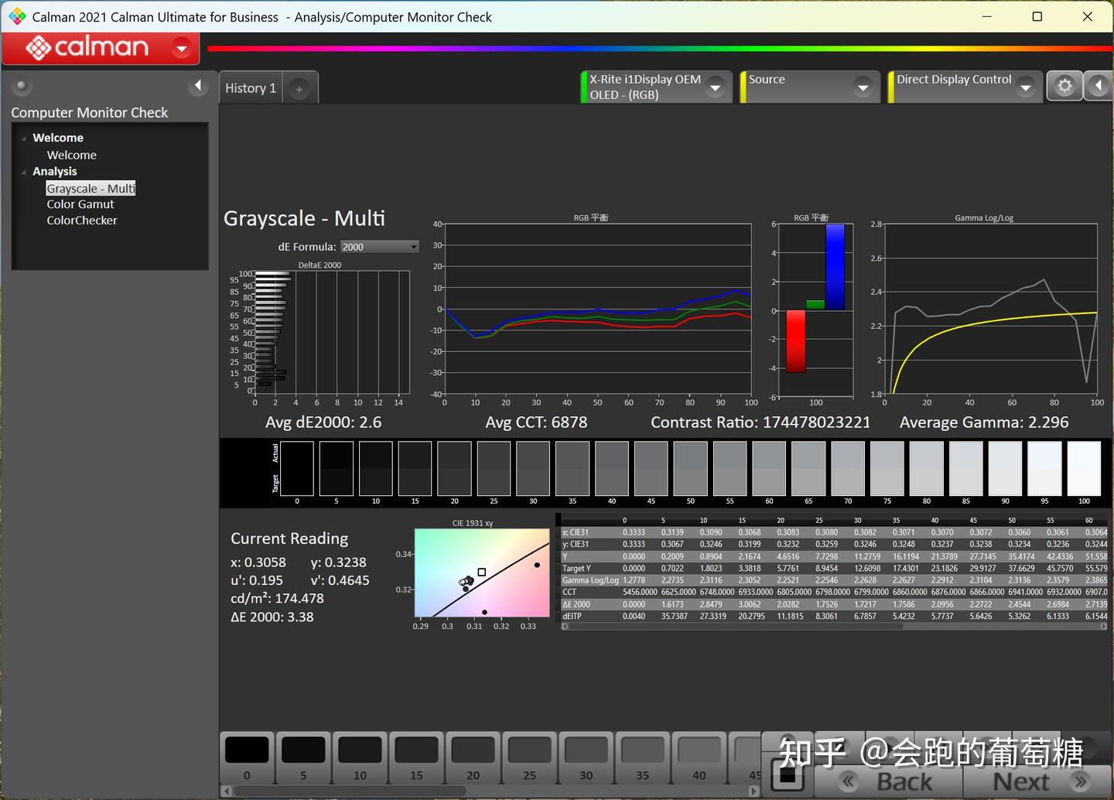The image size is (1114, 800).
Task: Click the 0 patch button in the bottom row
Action: pos(247,758)
